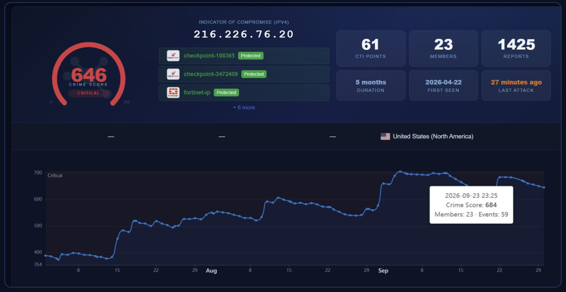566x292 pixels.
Task: Open the checkpoint-198365 link
Action: click(209, 56)
